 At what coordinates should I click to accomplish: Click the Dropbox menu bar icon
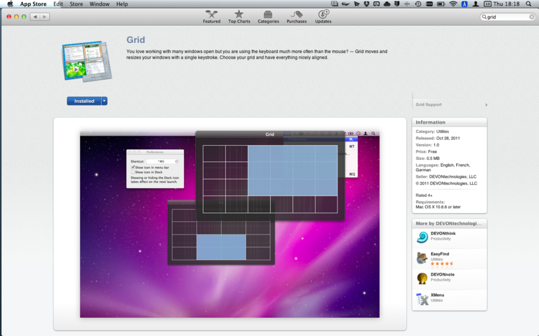367,4
